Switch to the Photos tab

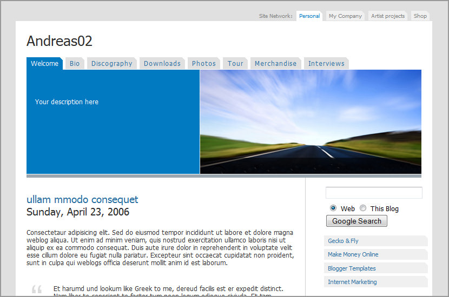pyautogui.click(x=203, y=64)
